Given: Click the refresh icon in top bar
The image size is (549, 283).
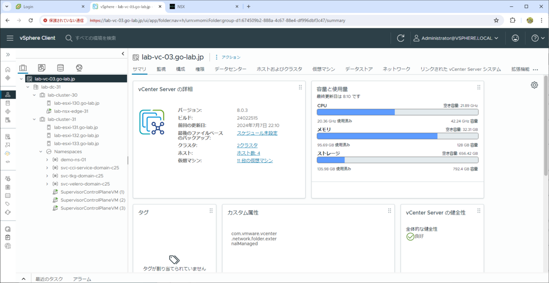Looking at the screenshot, I should tap(401, 38).
